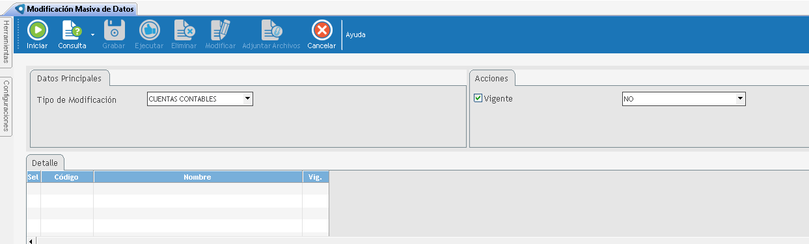Click the Sel column header
Screen dimensions: 809x244
pos(33,177)
